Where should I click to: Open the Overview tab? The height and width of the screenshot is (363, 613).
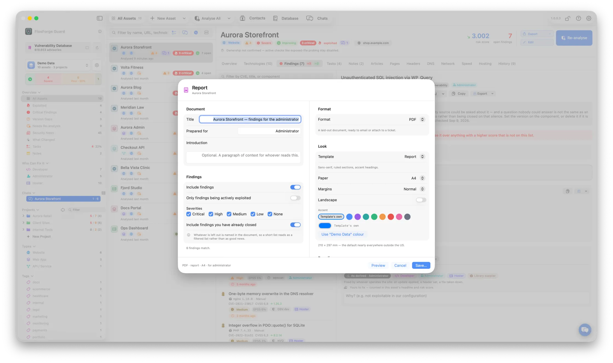(x=229, y=63)
